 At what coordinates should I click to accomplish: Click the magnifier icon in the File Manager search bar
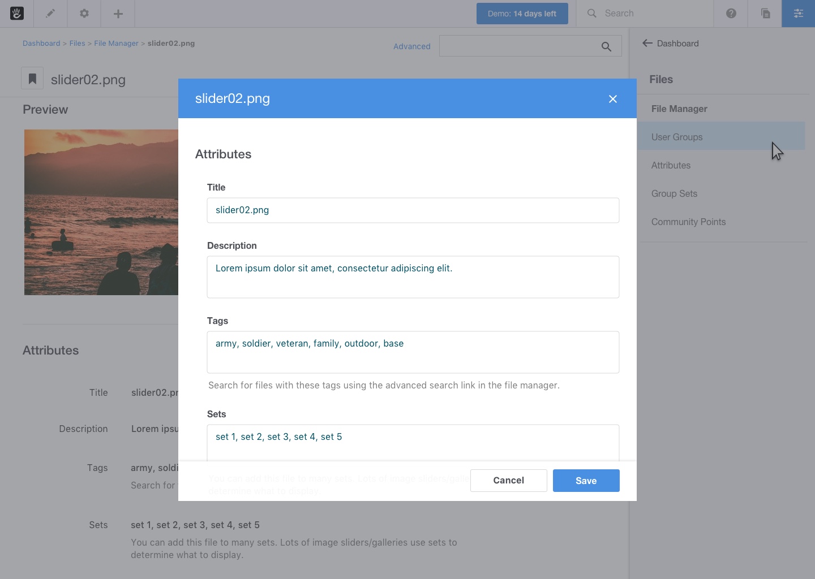pyautogui.click(x=606, y=47)
